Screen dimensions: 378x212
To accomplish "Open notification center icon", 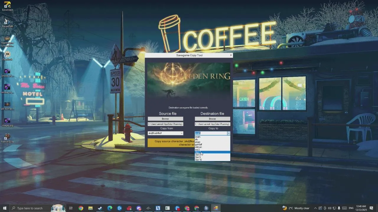I will coord(372,208).
